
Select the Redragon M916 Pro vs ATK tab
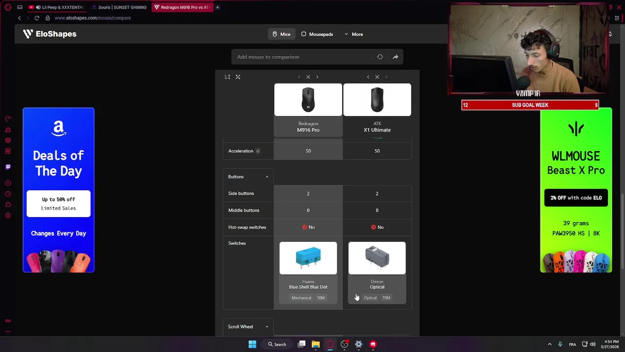click(x=182, y=7)
